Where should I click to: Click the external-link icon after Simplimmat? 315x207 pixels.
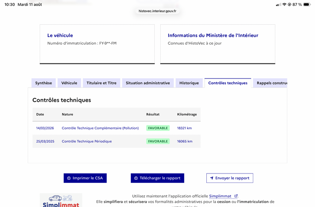pos(236,196)
